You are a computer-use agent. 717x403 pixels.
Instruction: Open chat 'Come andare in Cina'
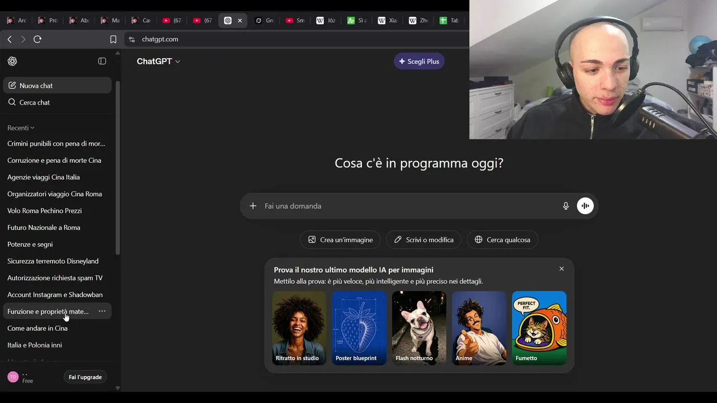point(57,328)
